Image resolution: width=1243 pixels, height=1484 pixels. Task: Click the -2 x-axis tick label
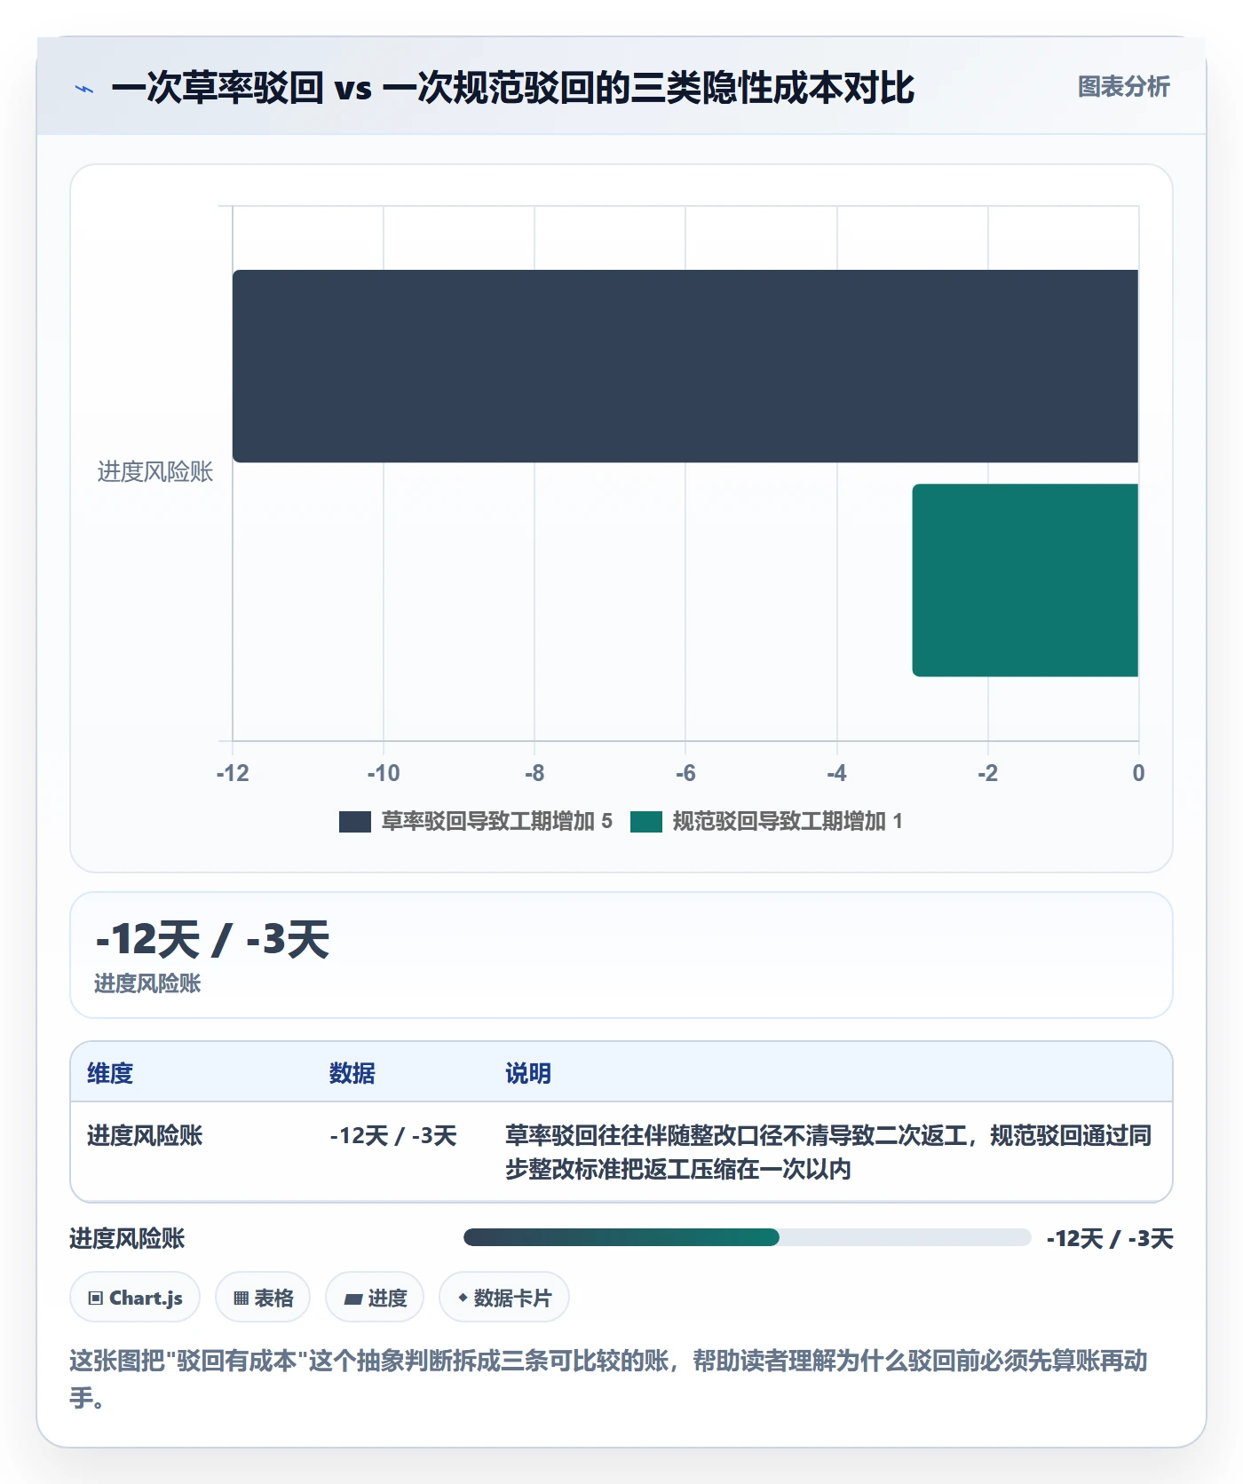(x=987, y=773)
